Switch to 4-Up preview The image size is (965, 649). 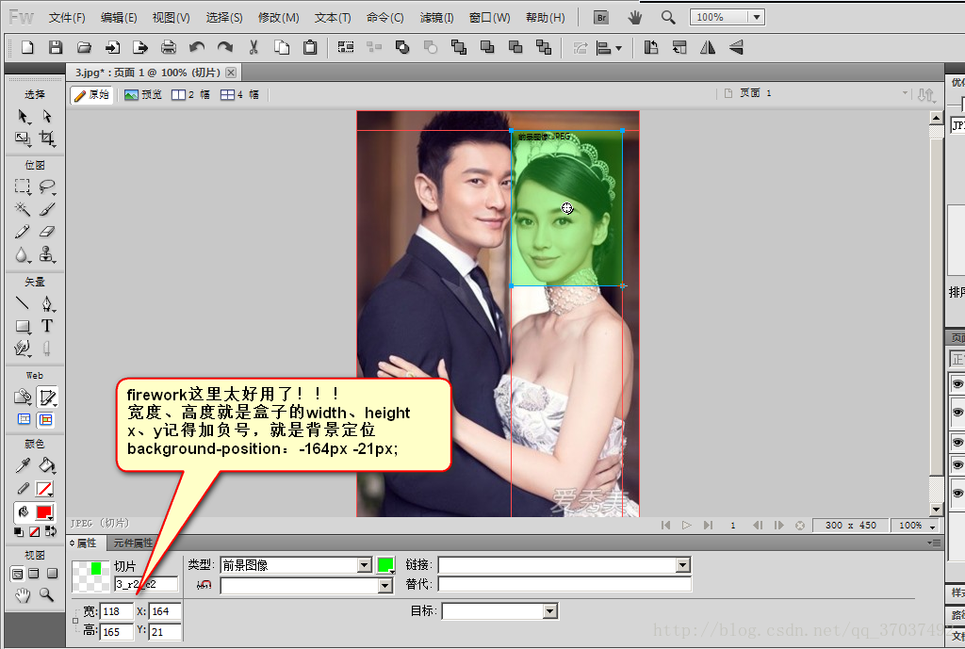[x=240, y=95]
